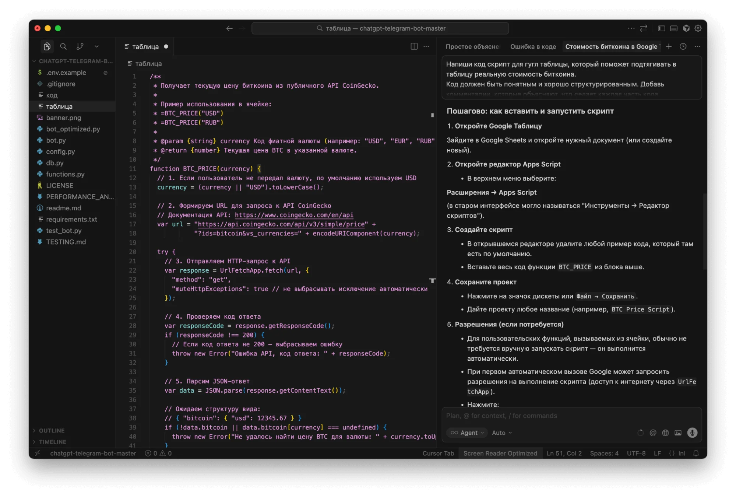Start a new chat with plus icon
Image resolution: width=736 pixels, height=497 pixels.
(669, 46)
